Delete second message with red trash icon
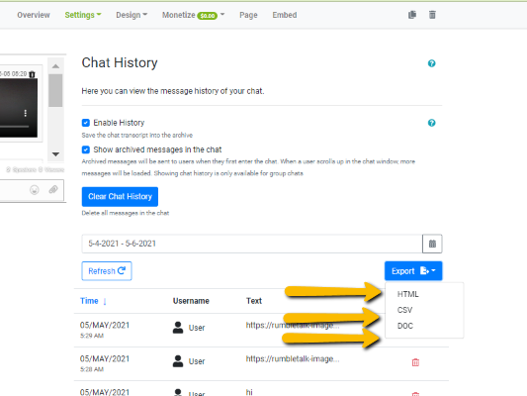 415,362
